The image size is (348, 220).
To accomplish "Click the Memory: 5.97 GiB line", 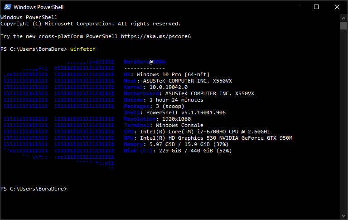I will 176,144.
